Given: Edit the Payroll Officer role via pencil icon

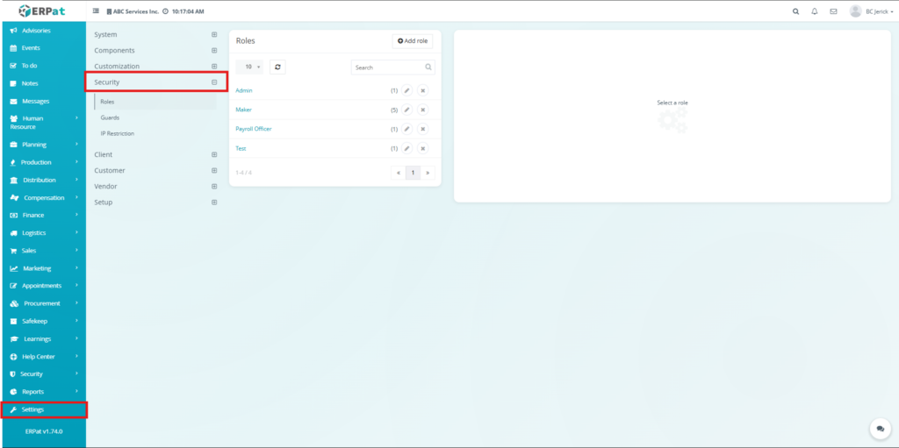Looking at the screenshot, I should (x=406, y=129).
